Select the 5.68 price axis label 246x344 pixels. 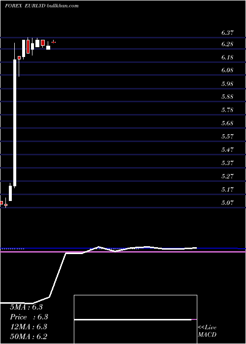point(227,123)
